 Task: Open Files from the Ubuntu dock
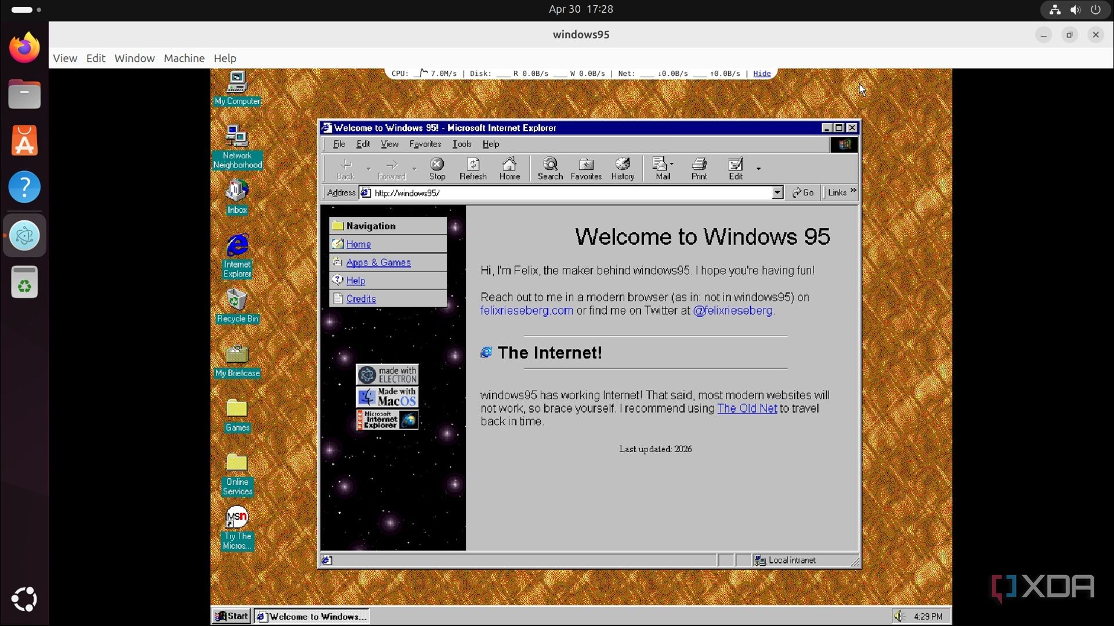coord(24,94)
